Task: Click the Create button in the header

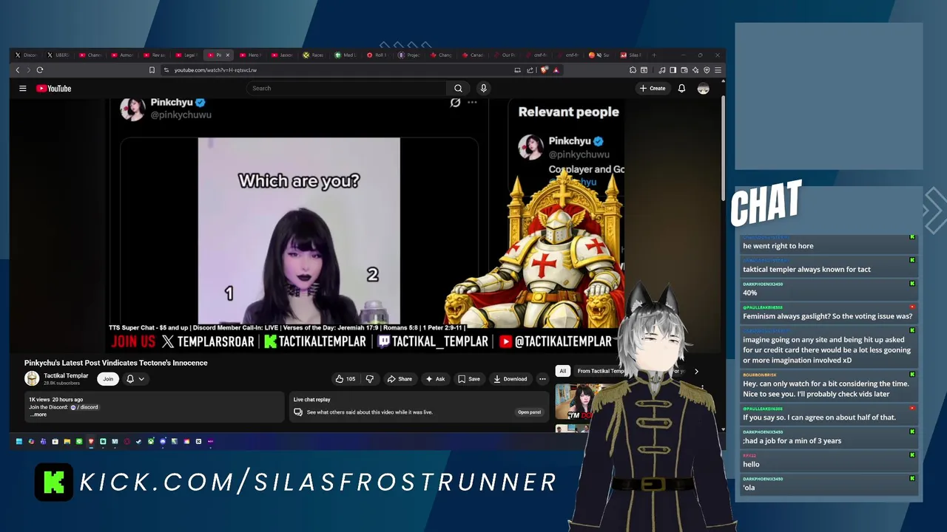Action: point(653,89)
